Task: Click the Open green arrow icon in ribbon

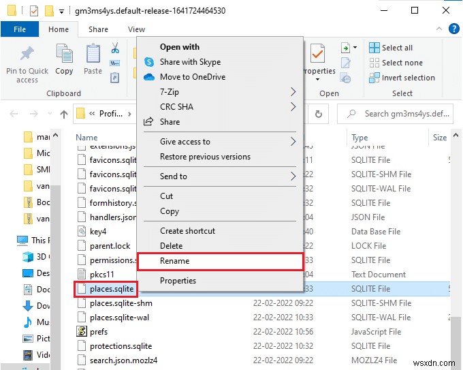Action: tap(345, 48)
